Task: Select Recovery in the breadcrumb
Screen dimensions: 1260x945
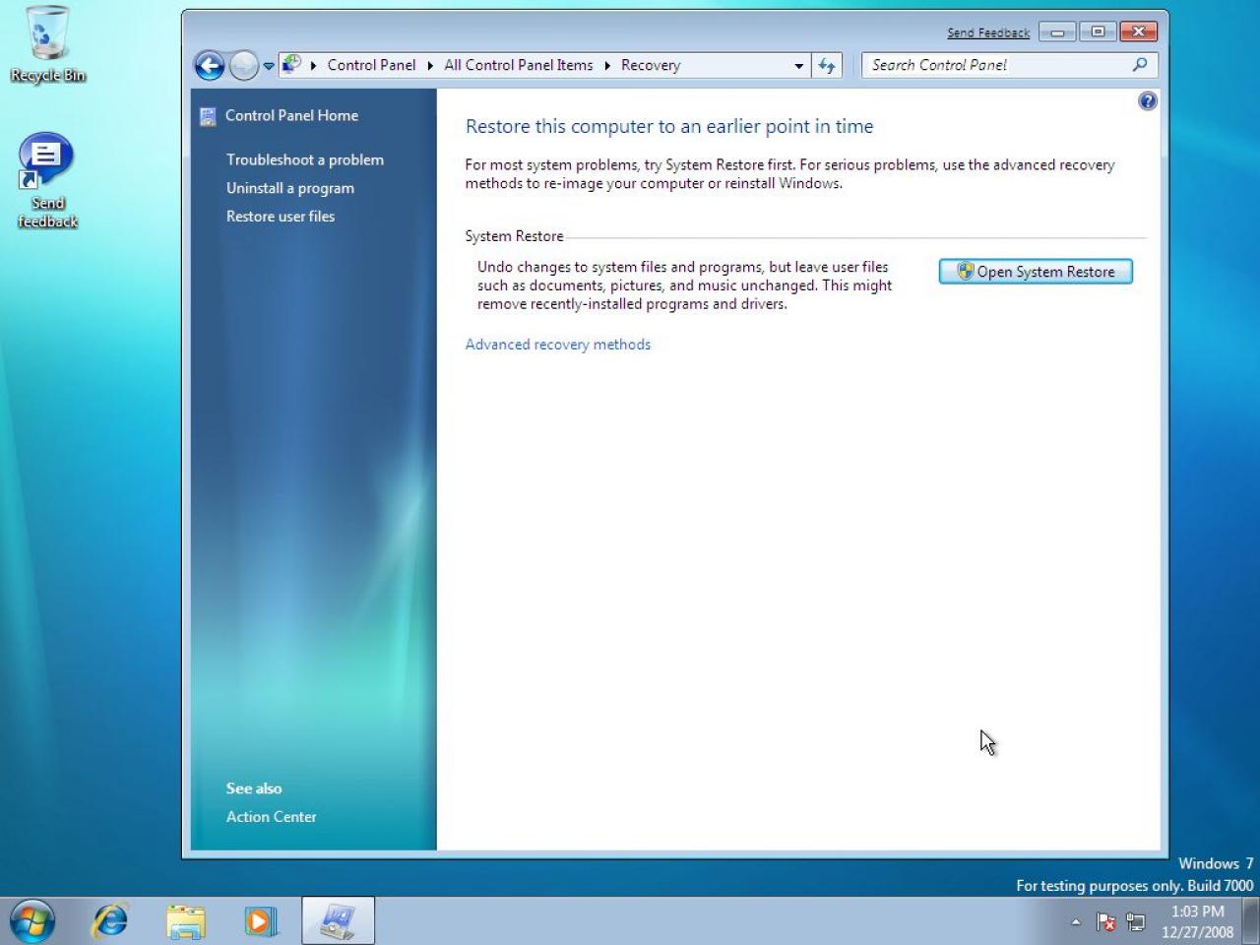Action: point(651,65)
